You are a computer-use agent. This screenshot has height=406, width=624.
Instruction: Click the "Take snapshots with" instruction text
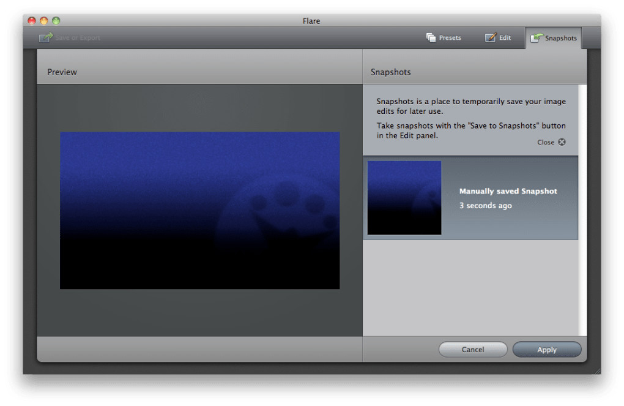tap(471, 130)
